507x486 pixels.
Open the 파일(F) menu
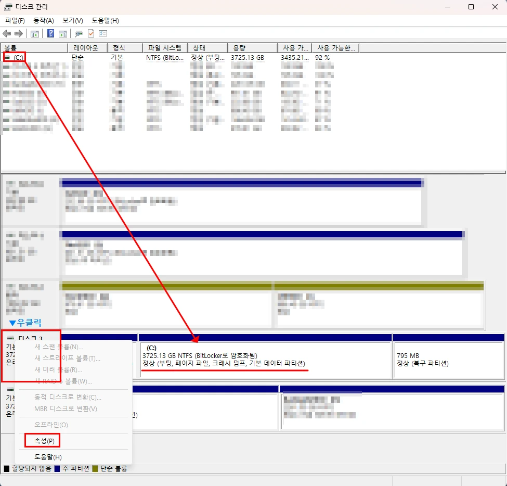(15, 21)
